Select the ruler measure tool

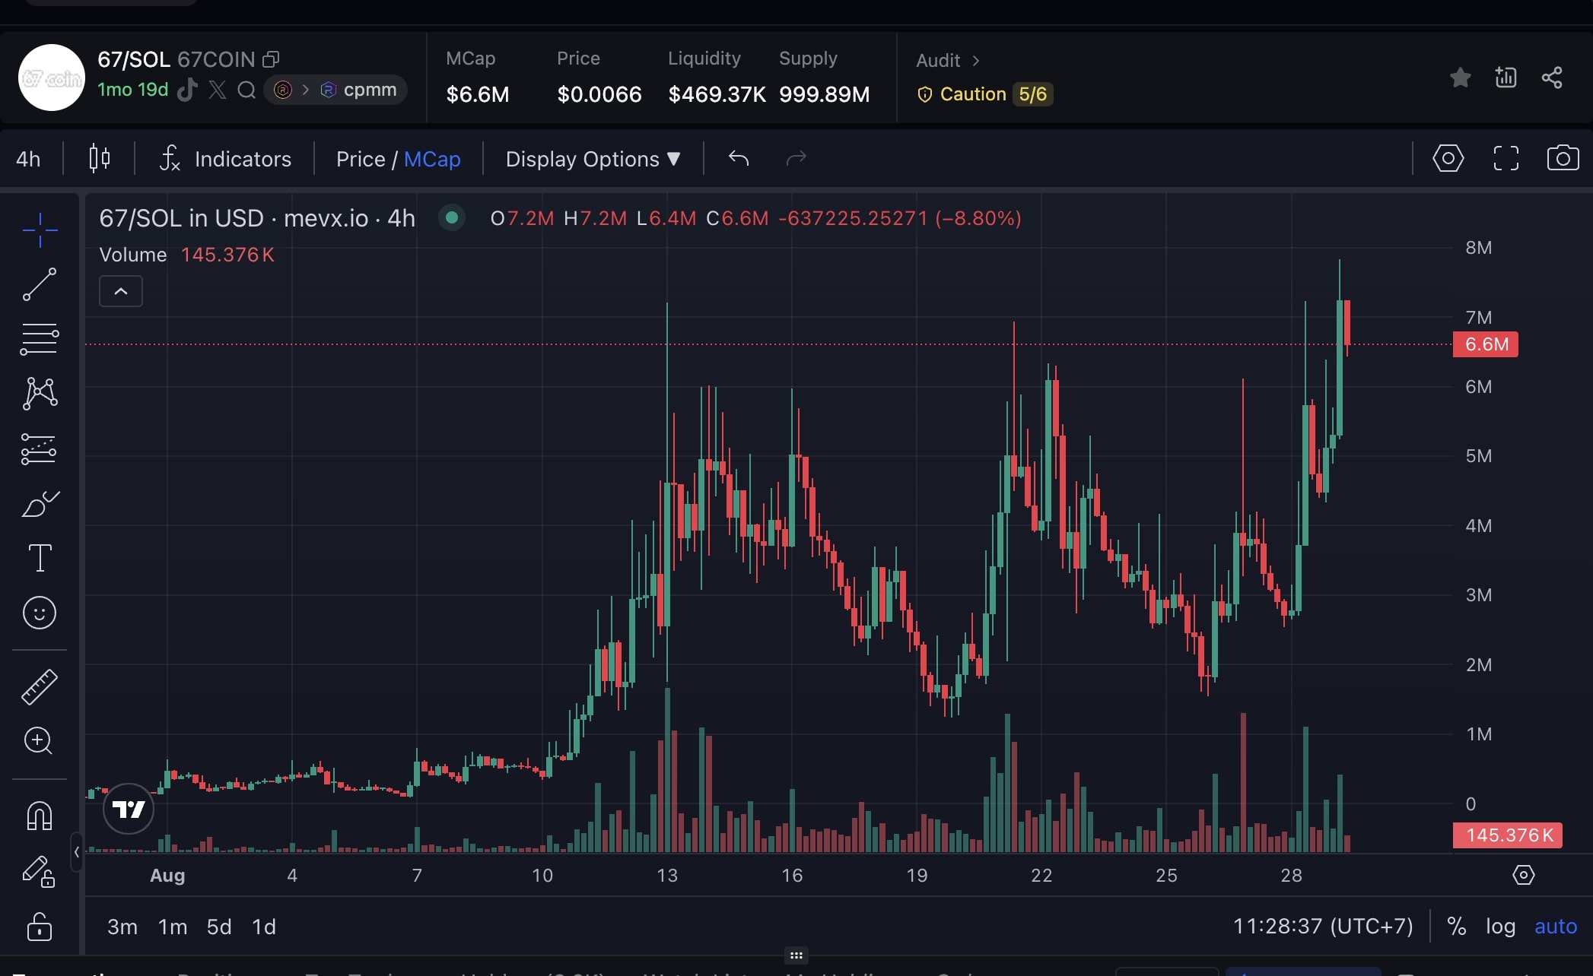[40, 686]
